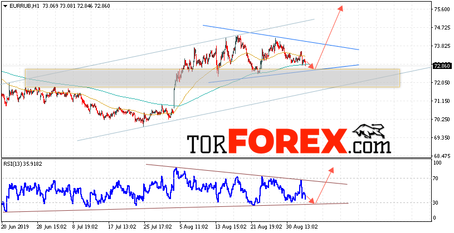Screen dimensions: 454x233
Task: Select the 72.050 price axis label
Action: 442,83
